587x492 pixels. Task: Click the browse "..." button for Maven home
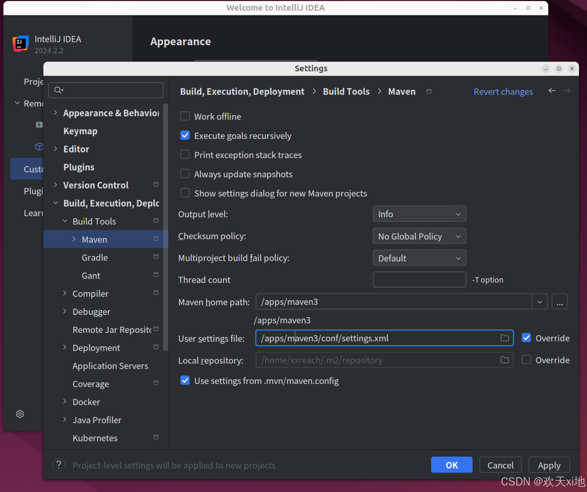coord(560,302)
